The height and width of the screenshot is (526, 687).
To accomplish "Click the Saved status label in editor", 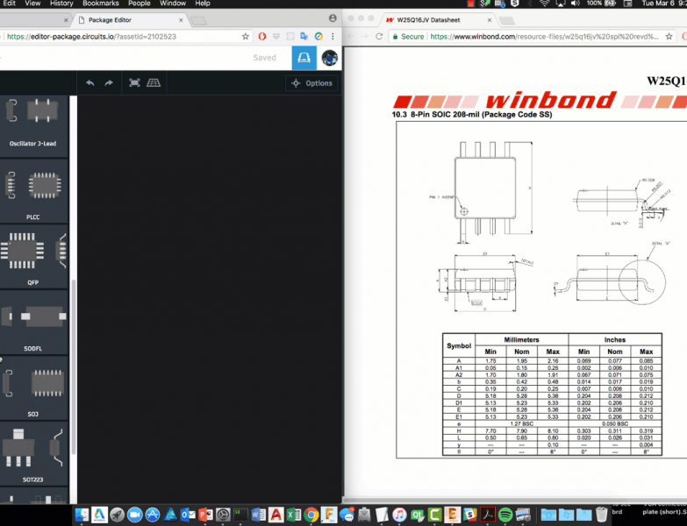I will tap(264, 58).
